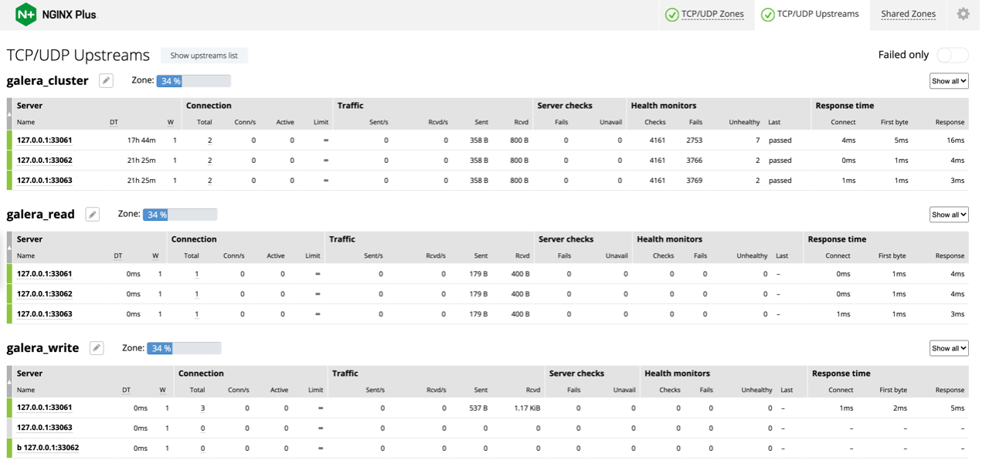The image size is (982, 474).
Task: Click sort arrow icon in galera_cluster table
Action: 9,114
